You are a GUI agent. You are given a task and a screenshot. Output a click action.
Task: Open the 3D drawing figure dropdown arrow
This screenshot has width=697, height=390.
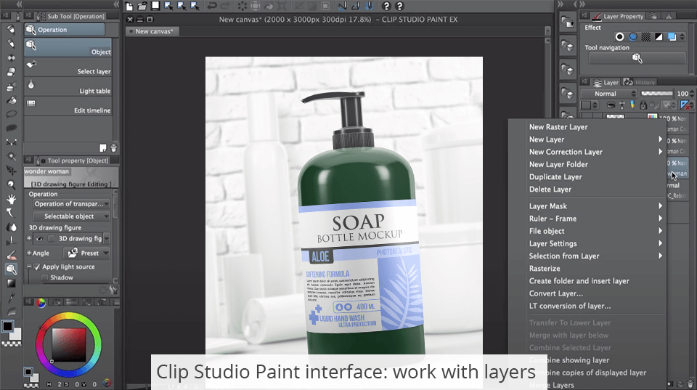coord(107,239)
